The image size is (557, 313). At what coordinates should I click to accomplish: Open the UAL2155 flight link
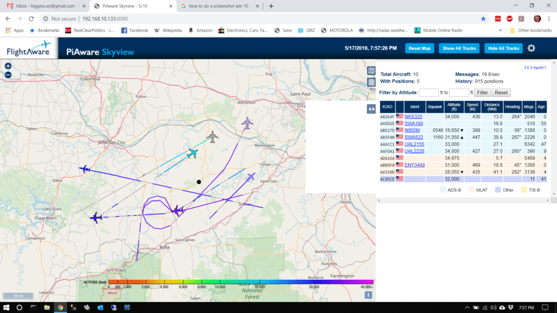[414, 144]
